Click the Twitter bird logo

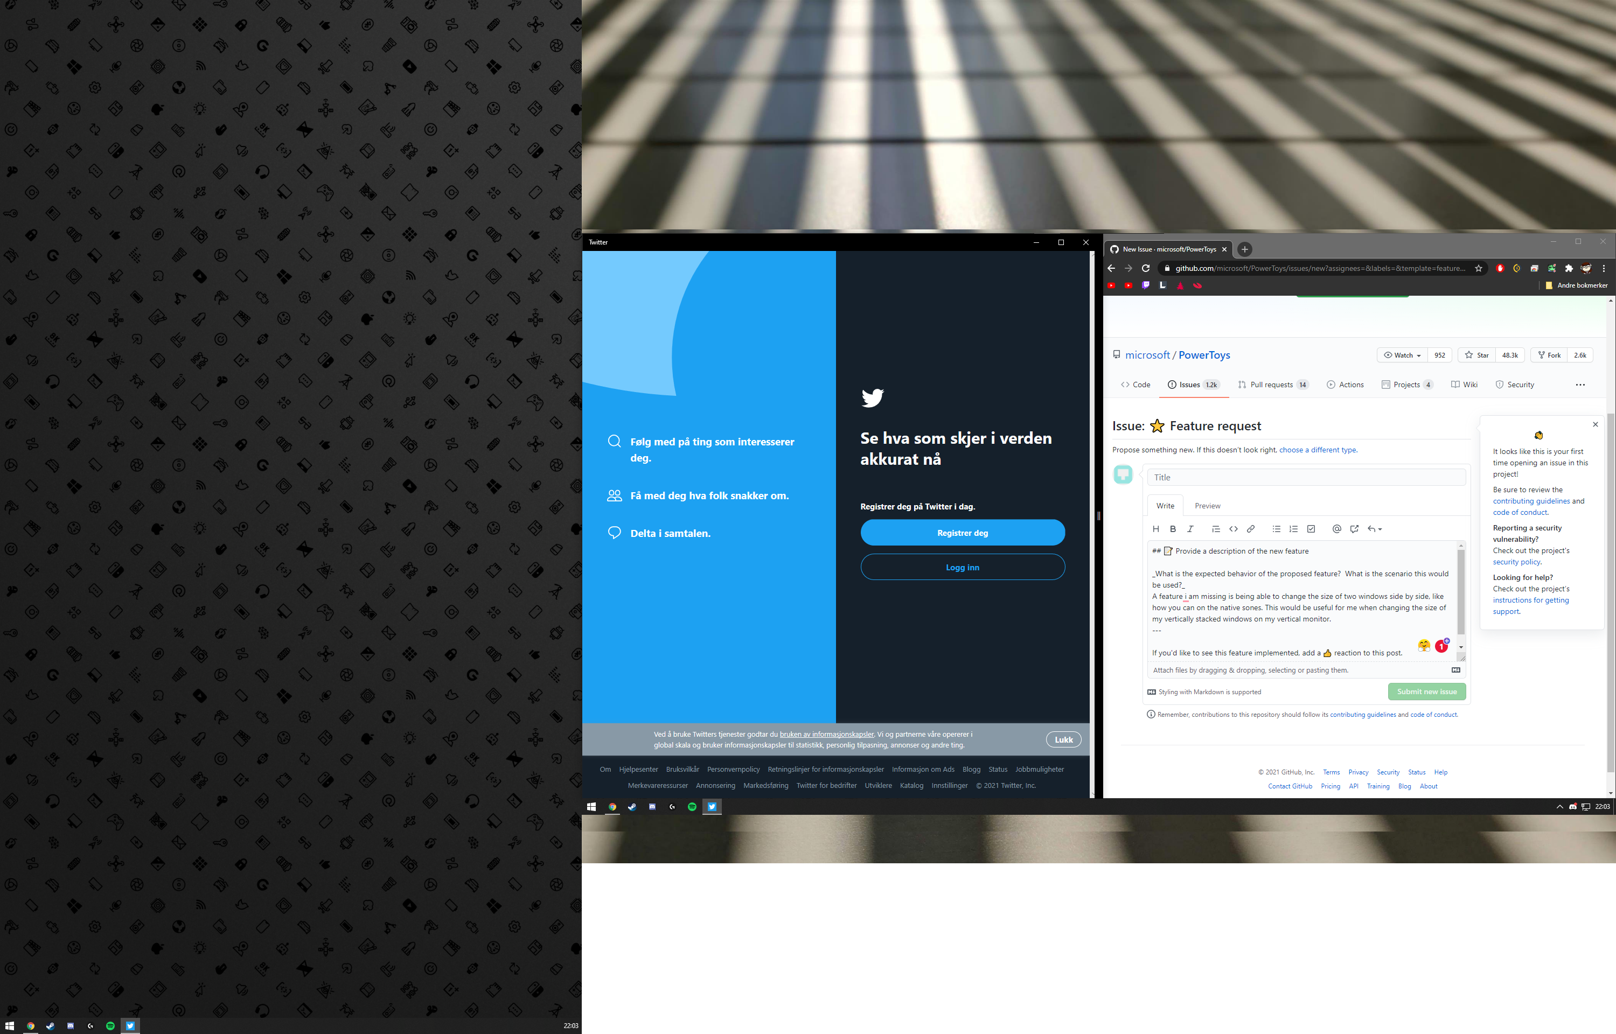coord(872,398)
